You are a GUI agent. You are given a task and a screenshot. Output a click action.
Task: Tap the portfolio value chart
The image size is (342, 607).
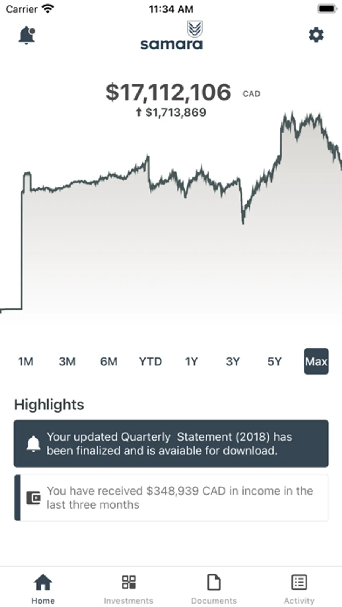point(171,228)
